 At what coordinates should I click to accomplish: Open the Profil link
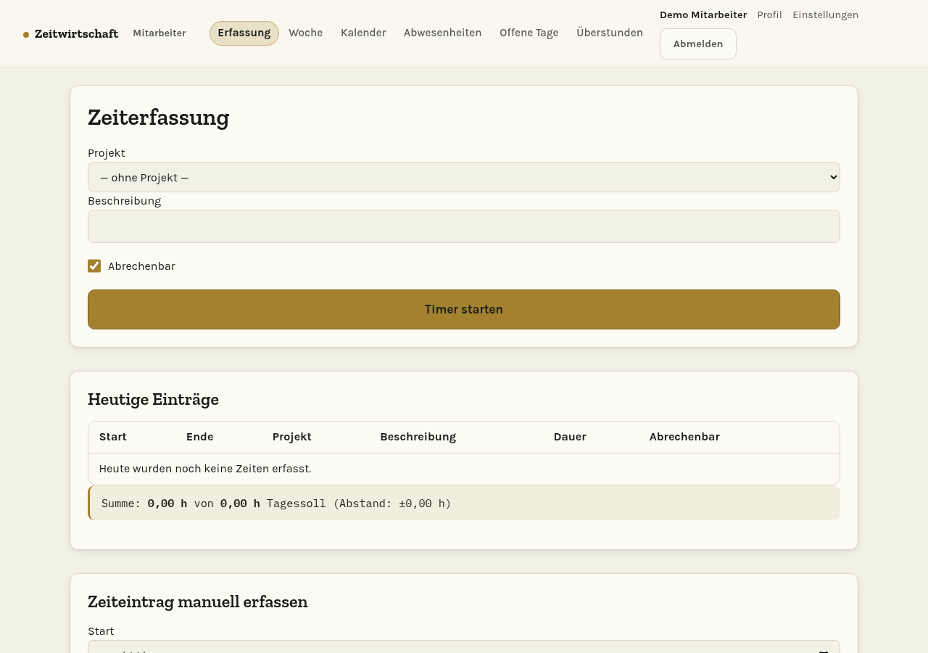(x=769, y=15)
